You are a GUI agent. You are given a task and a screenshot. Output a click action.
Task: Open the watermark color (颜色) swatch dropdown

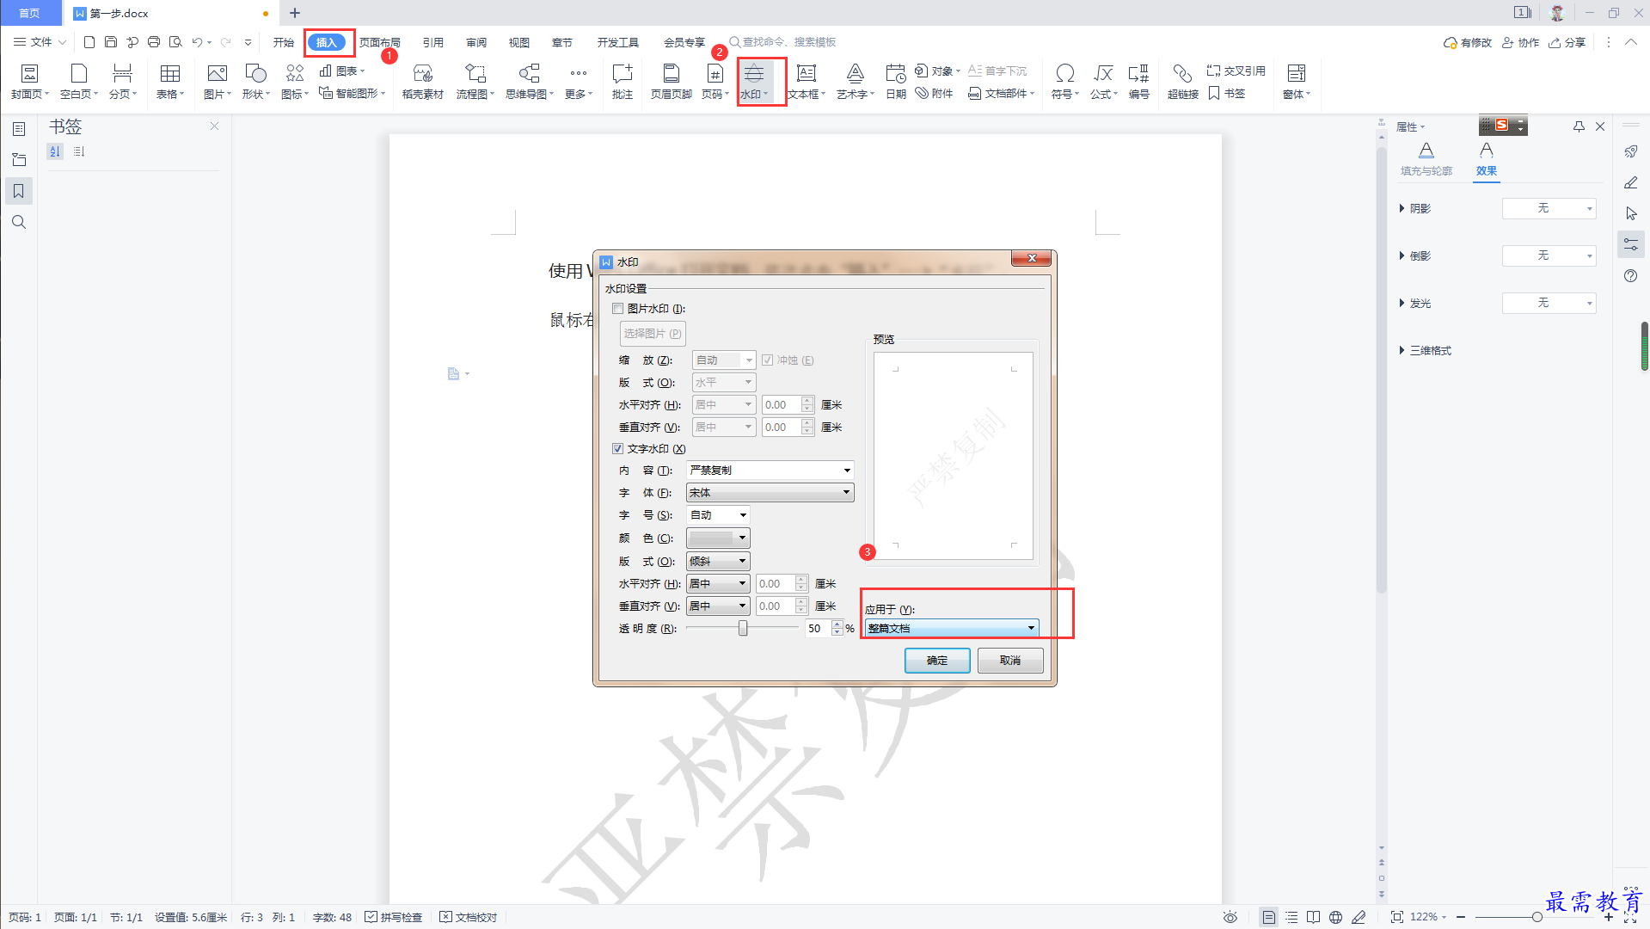pyautogui.click(x=718, y=538)
